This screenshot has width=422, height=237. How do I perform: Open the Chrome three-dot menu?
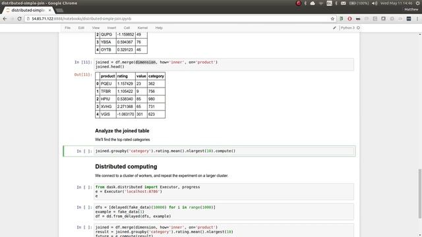click(417, 19)
